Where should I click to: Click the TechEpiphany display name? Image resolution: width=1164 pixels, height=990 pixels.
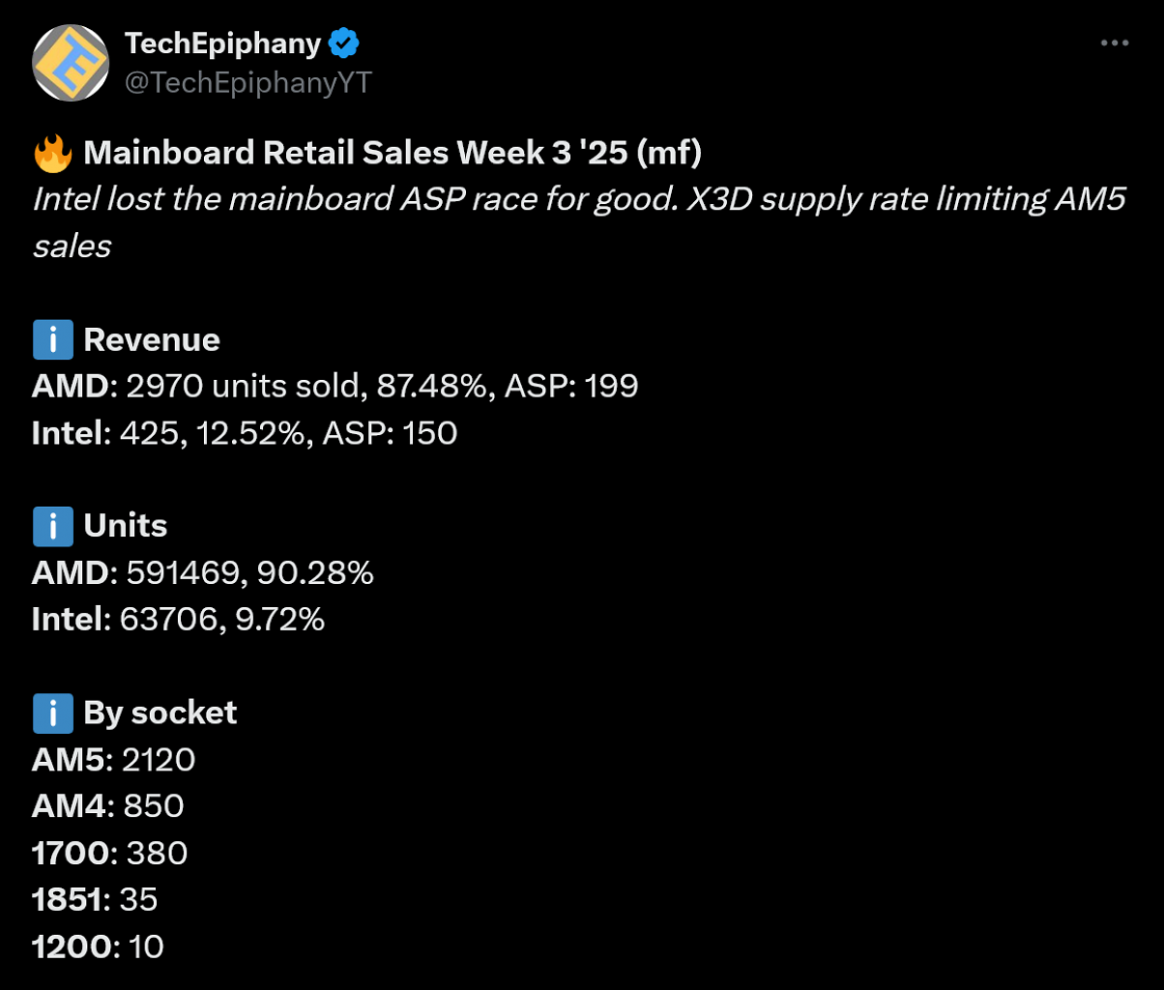pos(222,44)
